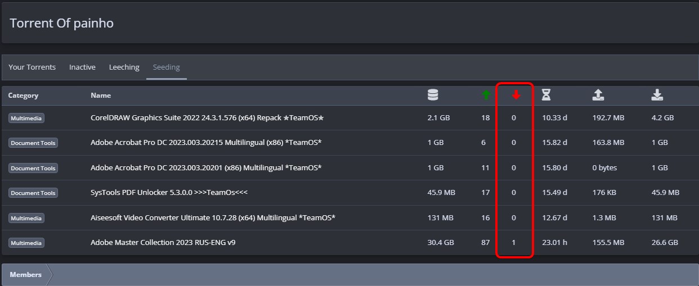Click the size column database icon
Screen dimensions: 699x286
coord(432,96)
